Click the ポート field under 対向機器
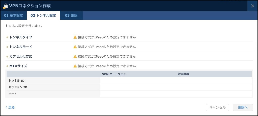 pos(214,94)
